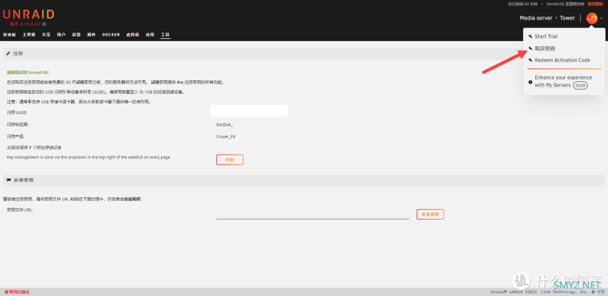The image size is (608, 296).
Task: Click the red 阵列已停止 status icon
Action: coord(6,292)
